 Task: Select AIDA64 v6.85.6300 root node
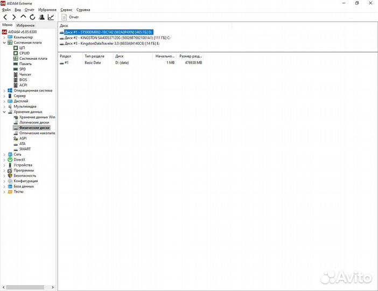point(19,32)
